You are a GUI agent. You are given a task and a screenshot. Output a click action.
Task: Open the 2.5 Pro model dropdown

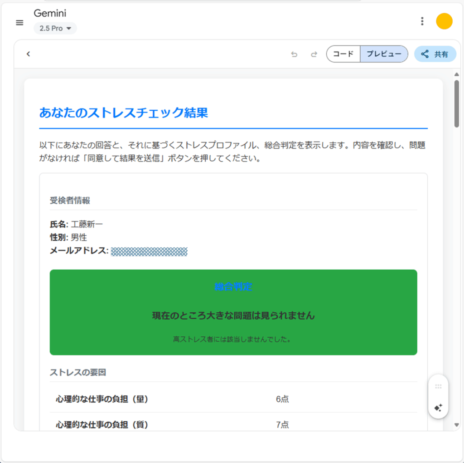pyautogui.click(x=55, y=29)
